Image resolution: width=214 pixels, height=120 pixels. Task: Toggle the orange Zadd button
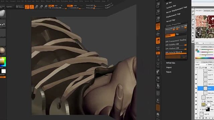70,6
